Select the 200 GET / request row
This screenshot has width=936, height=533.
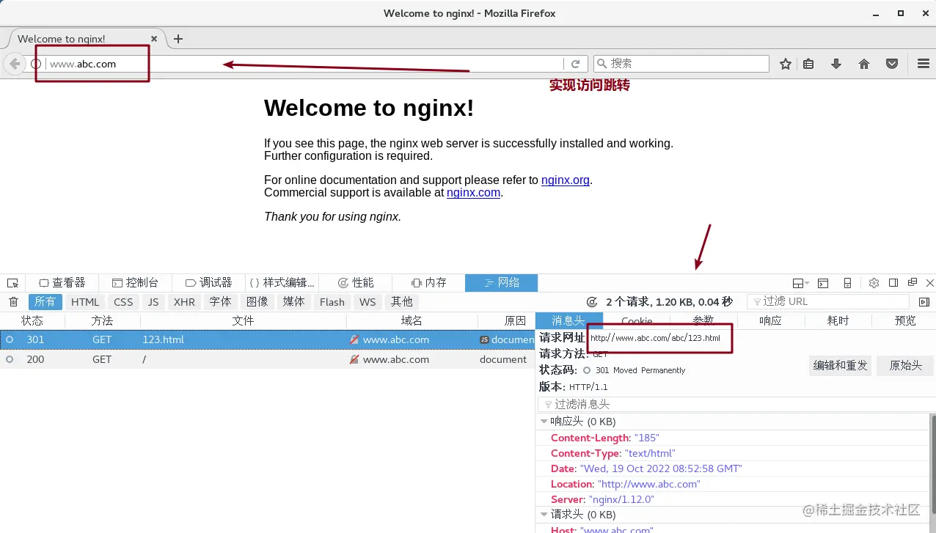[268, 359]
